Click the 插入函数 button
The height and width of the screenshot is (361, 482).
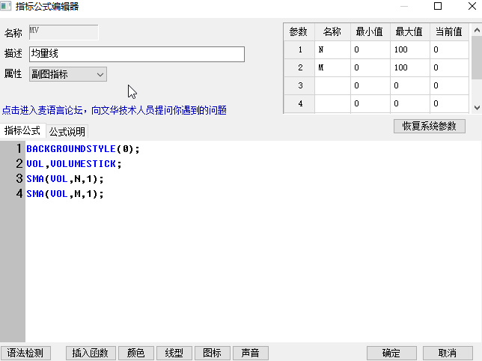(x=91, y=353)
